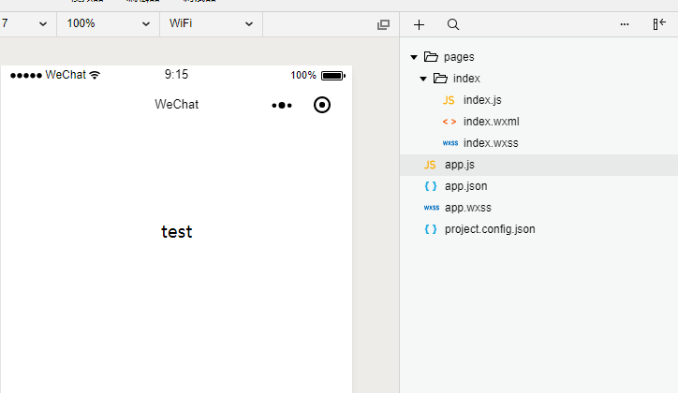
Task: Open the WiFi network dropdown
Action: click(x=211, y=23)
